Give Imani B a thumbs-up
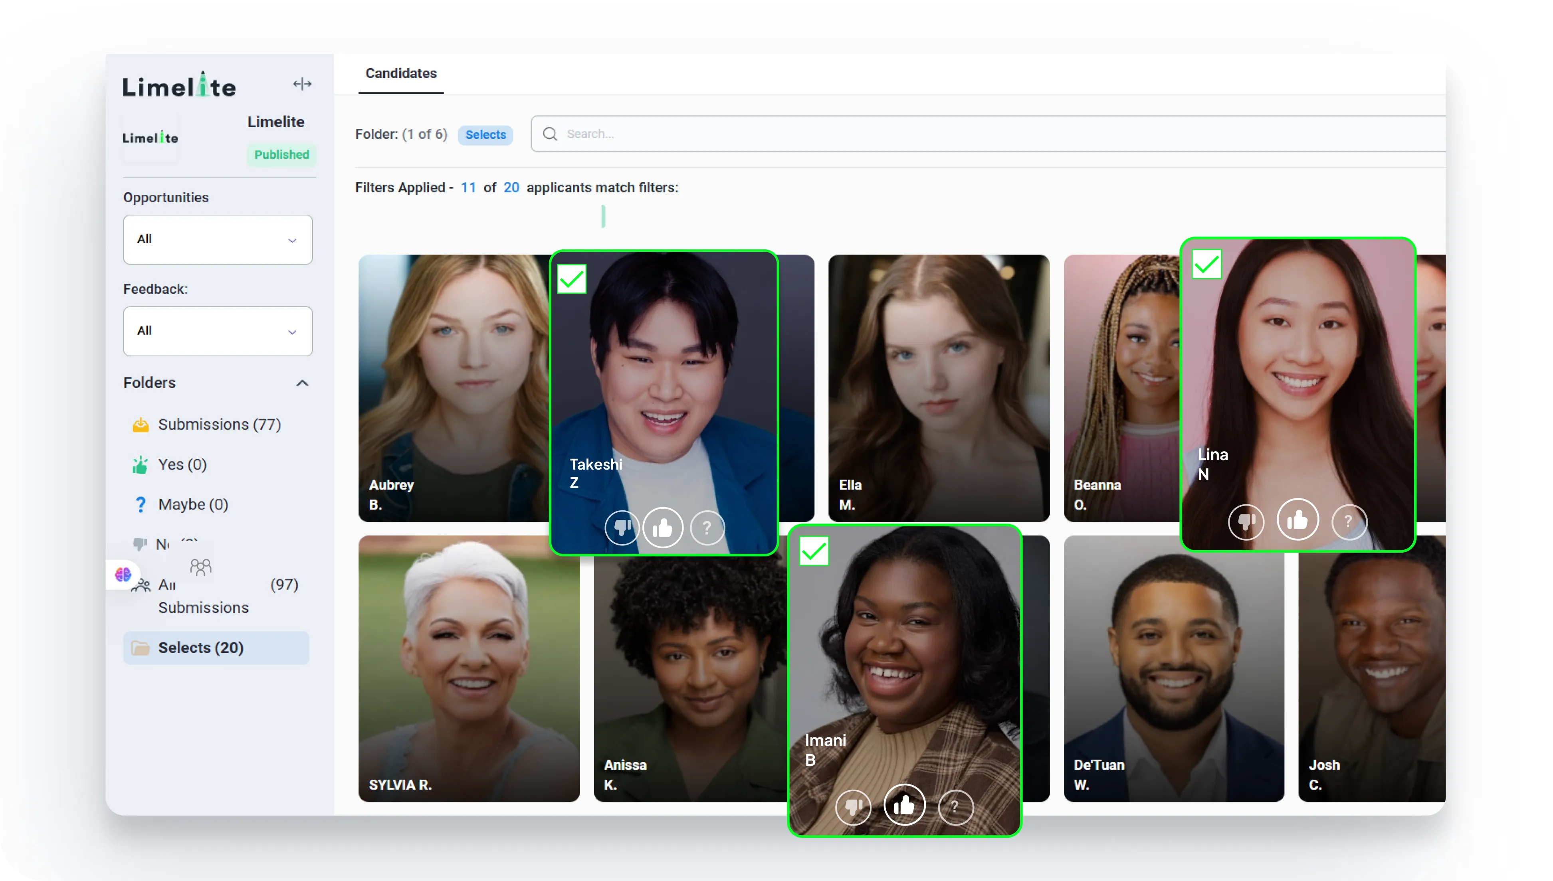 click(x=904, y=804)
